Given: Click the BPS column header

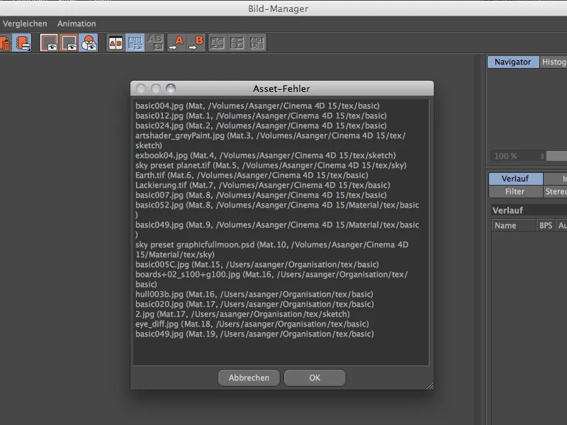Looking at the screenshot, I should tap(546, 225).
